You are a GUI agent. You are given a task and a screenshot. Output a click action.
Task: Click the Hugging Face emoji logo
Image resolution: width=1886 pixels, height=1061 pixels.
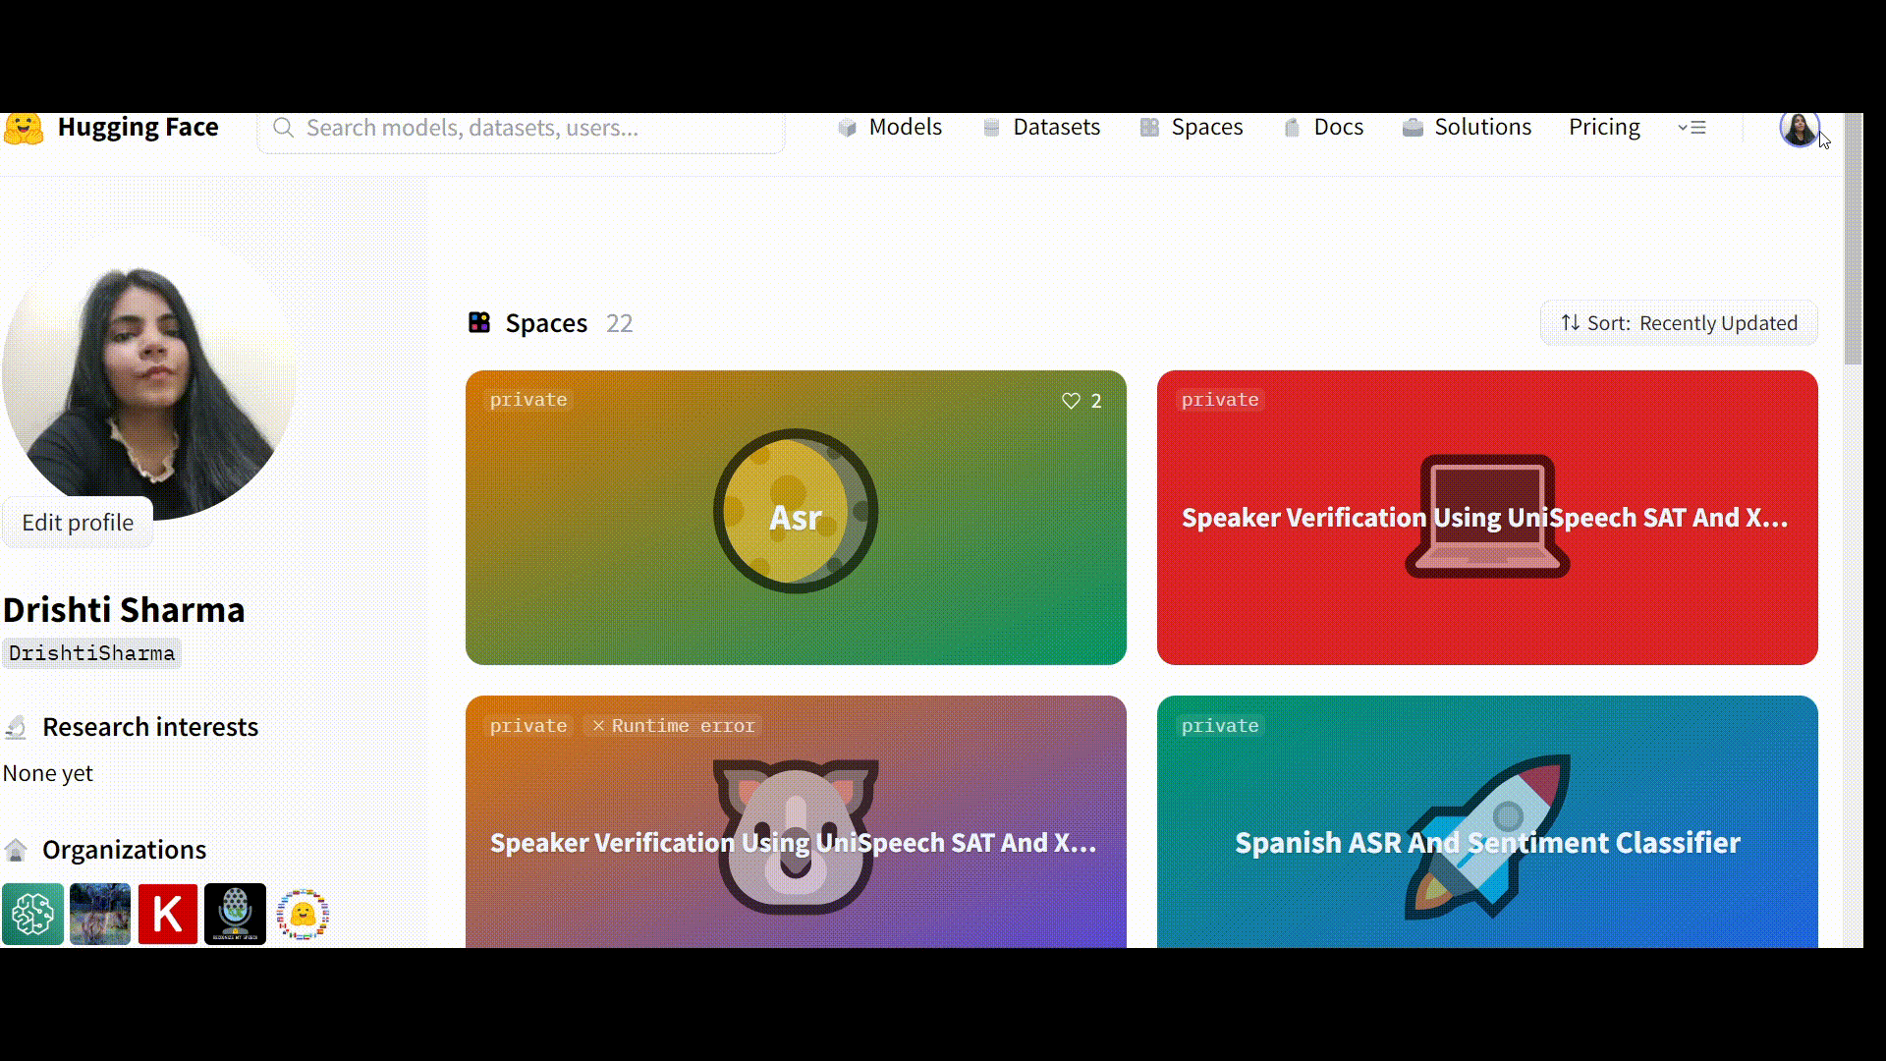pyautogui.click(x=24, y=129)
